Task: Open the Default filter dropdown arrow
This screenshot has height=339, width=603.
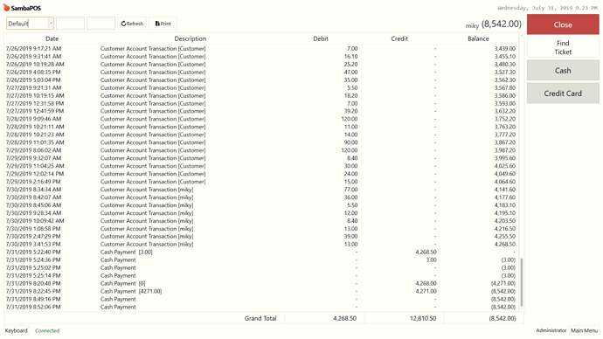Action: tap(51, 24)
